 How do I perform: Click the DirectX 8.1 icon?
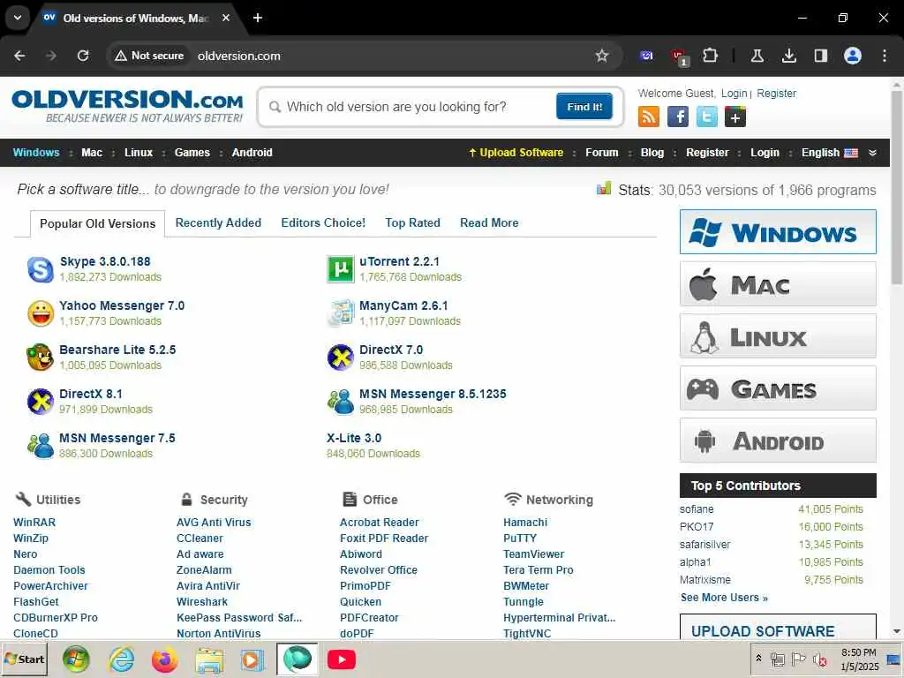tap(41, 402)
